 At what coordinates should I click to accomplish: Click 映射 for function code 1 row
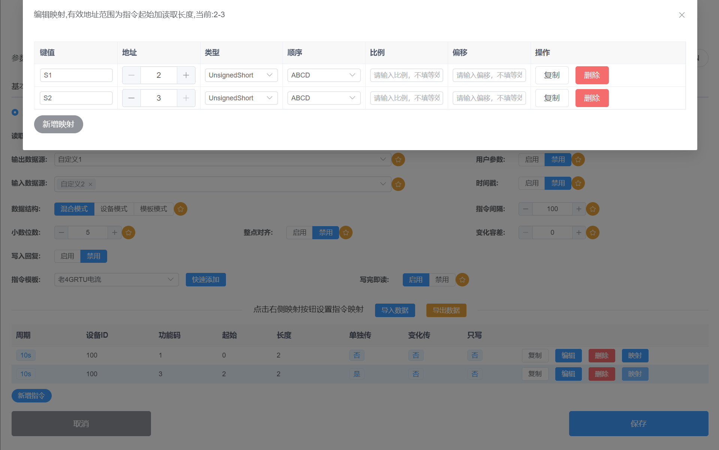tap(635, 356)
